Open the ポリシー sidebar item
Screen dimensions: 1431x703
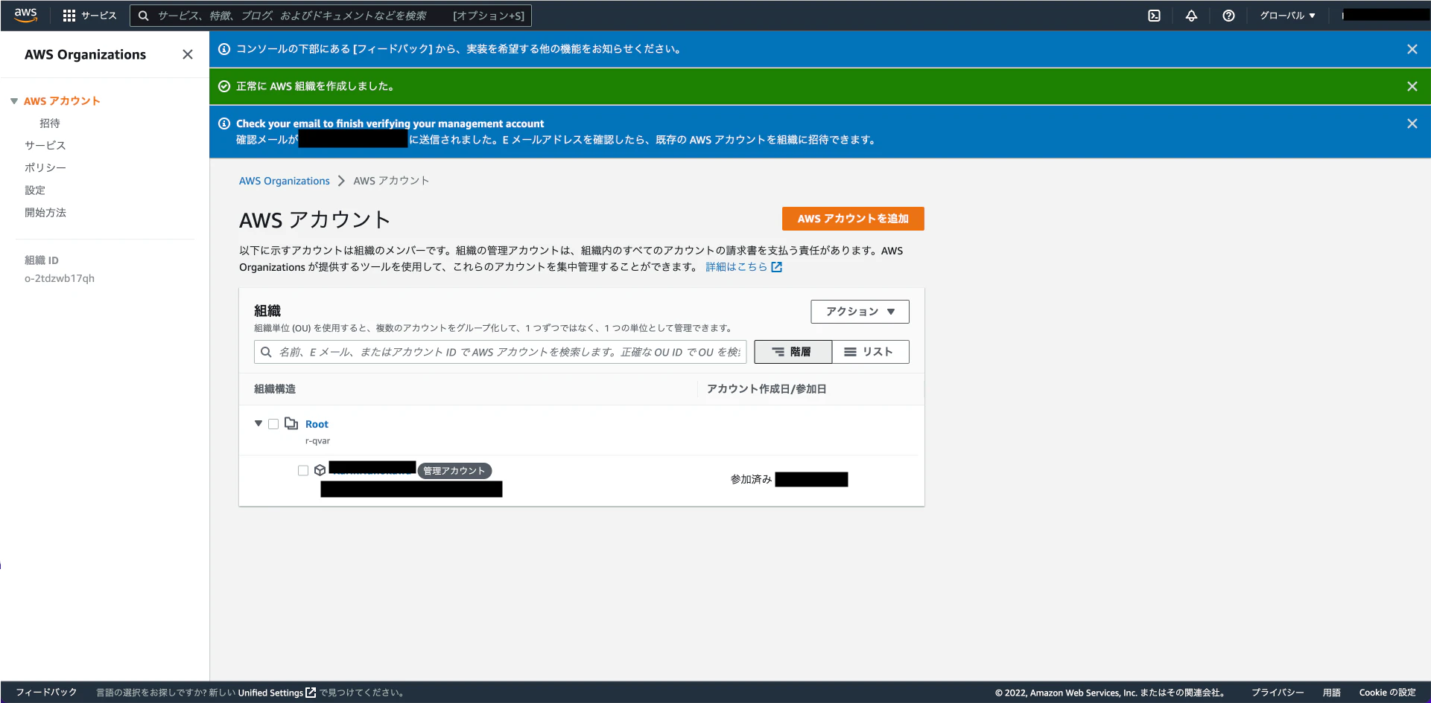pyautogui.click(x=45, y=168)
